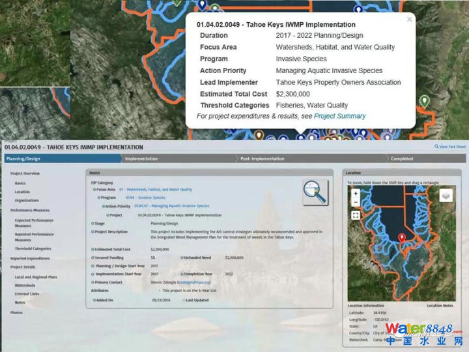Click the green map marker at right
The height and width of the screenshot is (352, 469).
[425, 101]
